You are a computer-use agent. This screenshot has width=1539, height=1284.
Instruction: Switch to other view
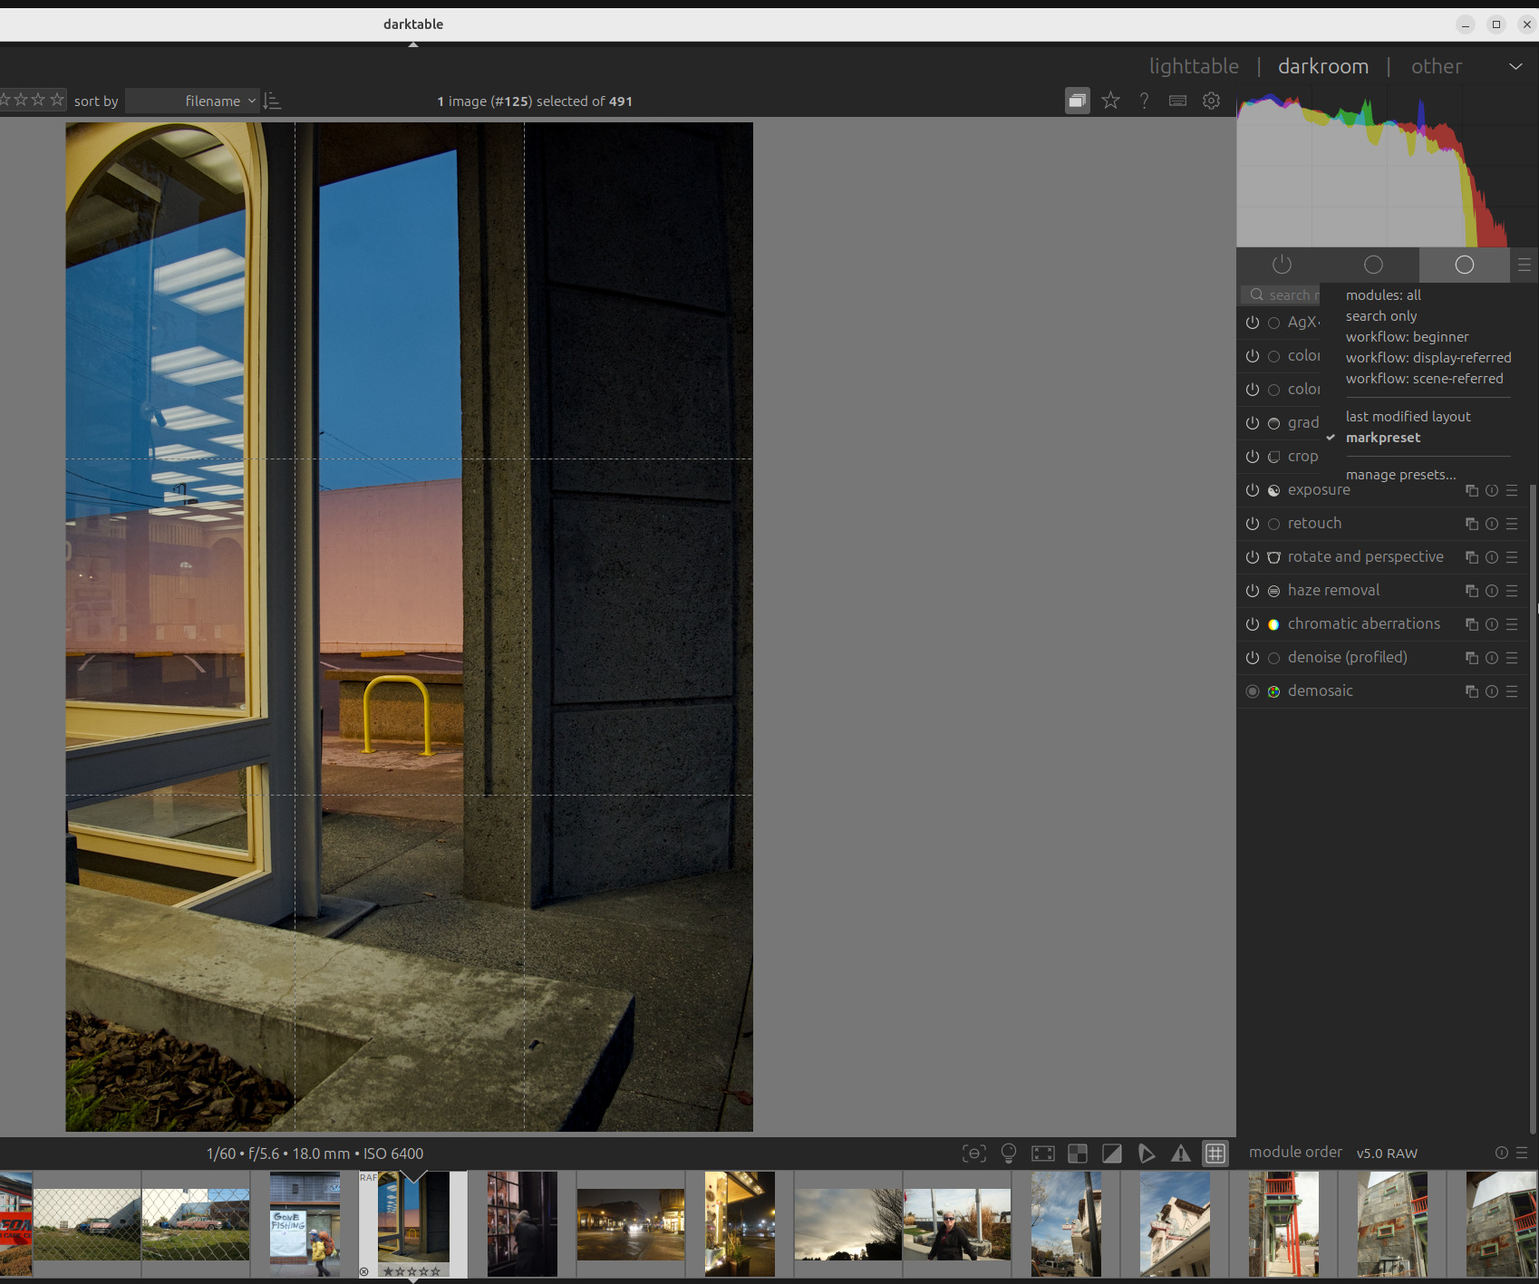pyautogui.click(x=1437, y=66)
